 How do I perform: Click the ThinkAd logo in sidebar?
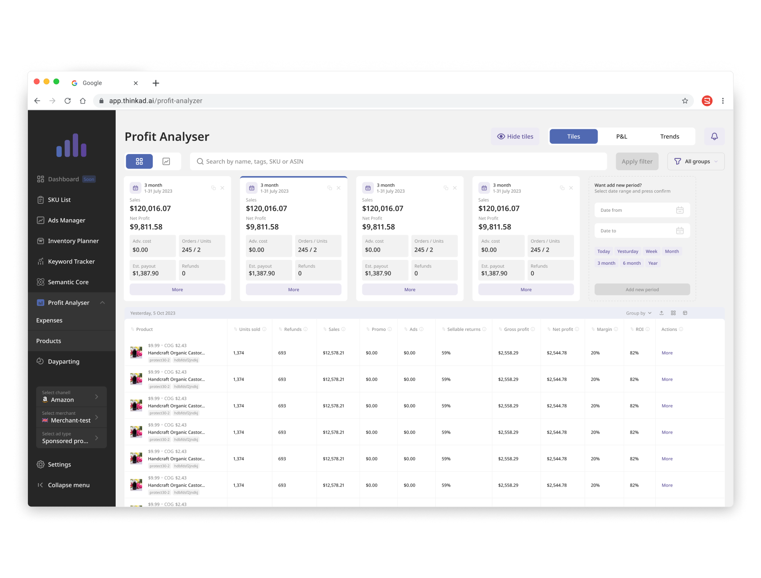pos(72,145)
